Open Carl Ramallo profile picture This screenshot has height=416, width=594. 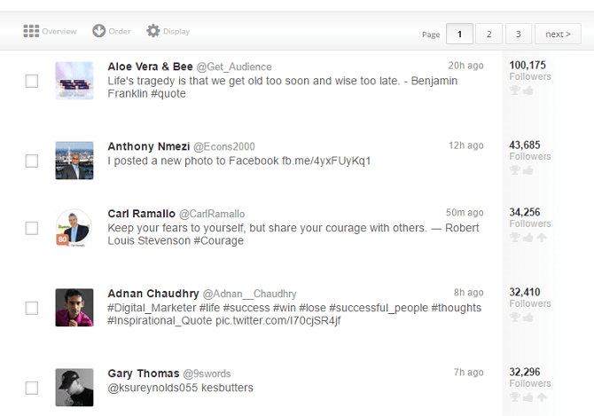pyautogui.click(x=74, y=228)
